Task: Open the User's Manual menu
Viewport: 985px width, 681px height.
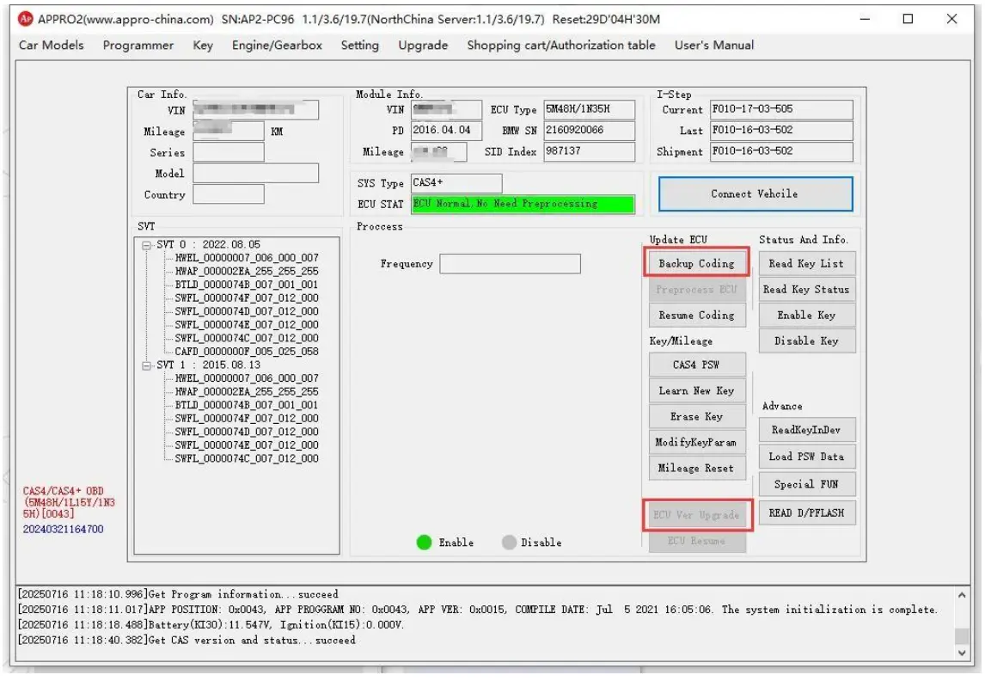Action: point(714,46)
